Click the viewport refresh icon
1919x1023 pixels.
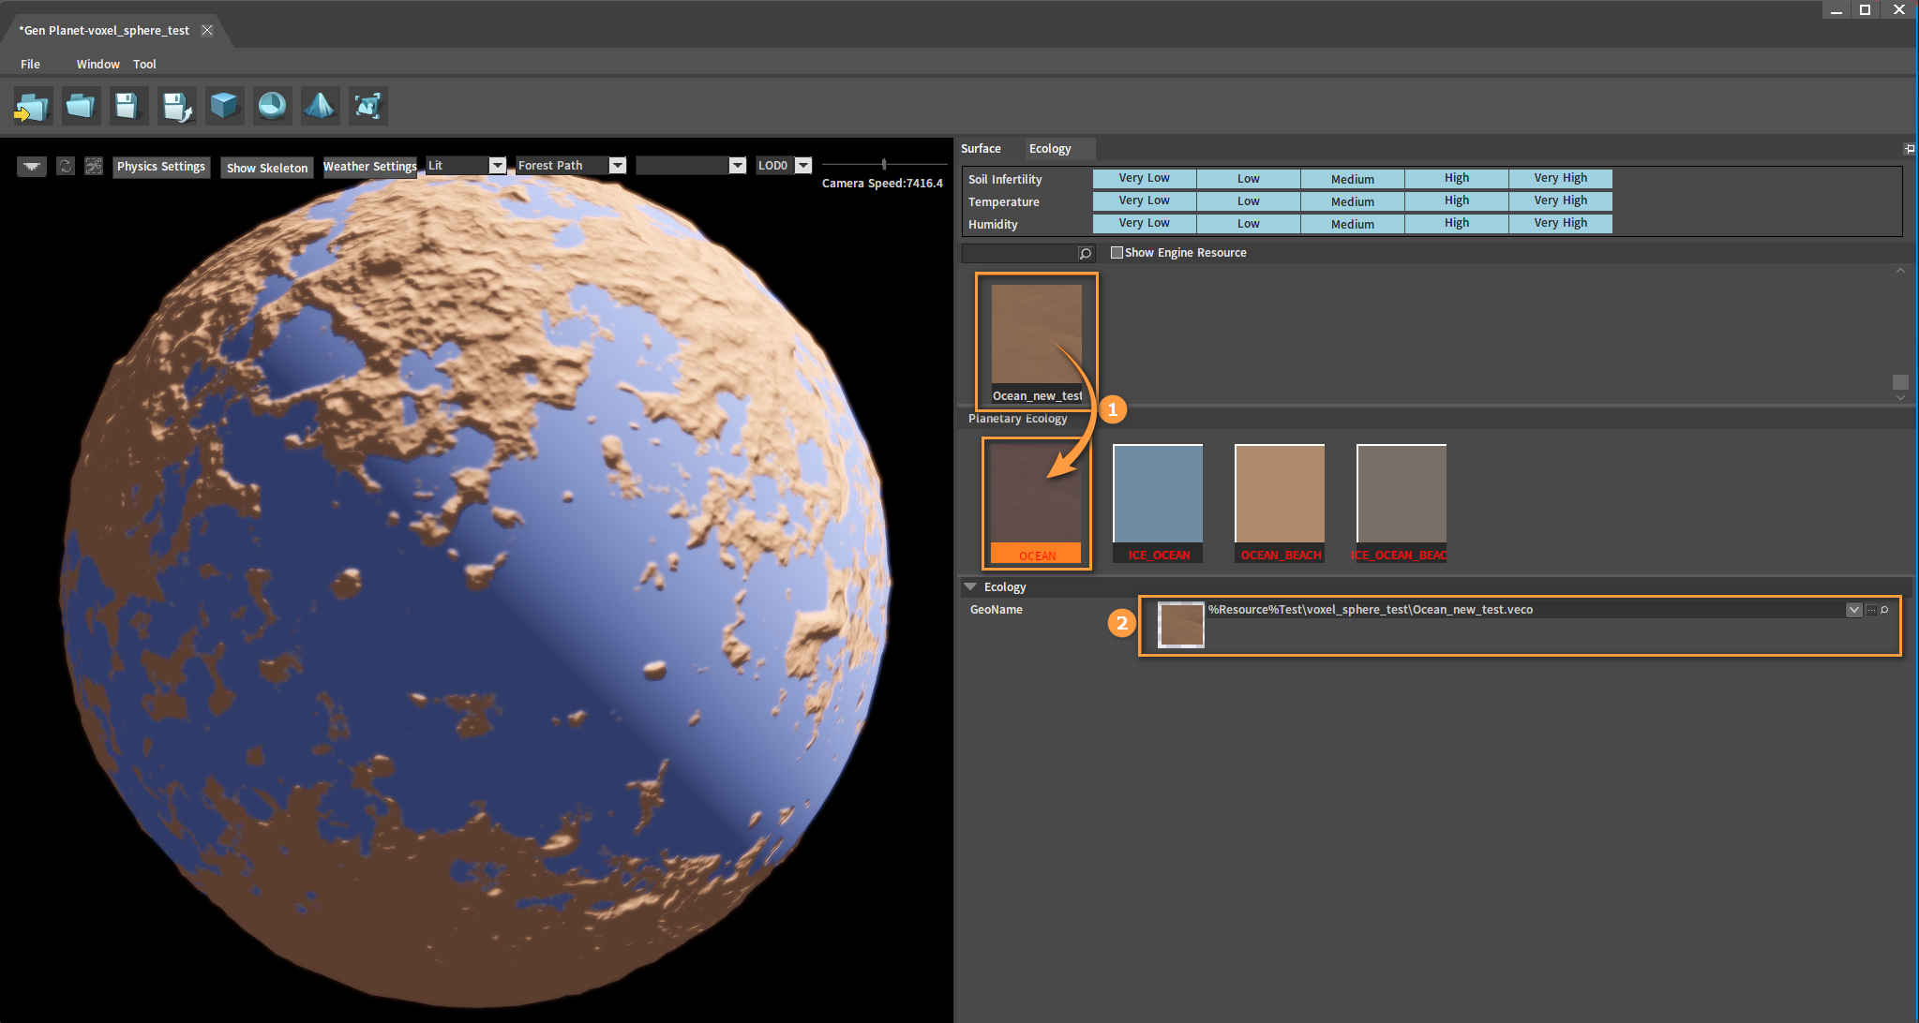click(x=65, y=167)
